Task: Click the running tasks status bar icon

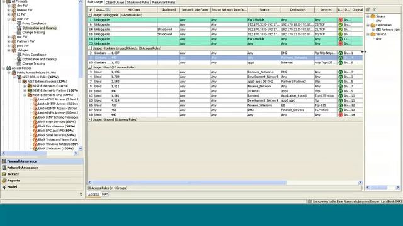Action: pyautogui.click(x=310, y=202)
